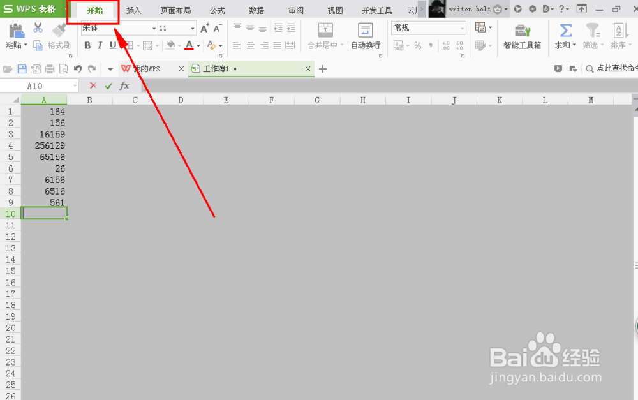638x400 pixels.
Task: Click the Print Preview icon
Action: [63, 69]
